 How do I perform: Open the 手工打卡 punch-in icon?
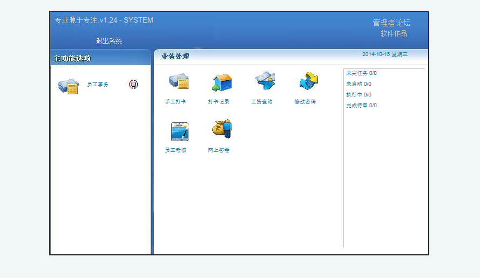[178, 81]
